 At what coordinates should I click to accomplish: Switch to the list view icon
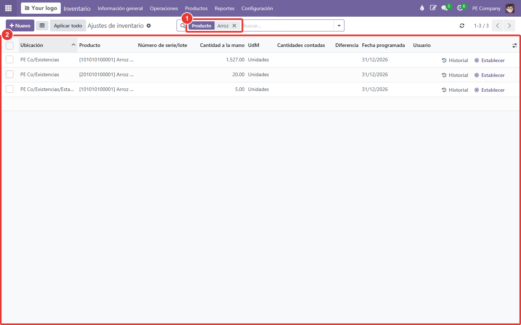(x=42, y=26)
